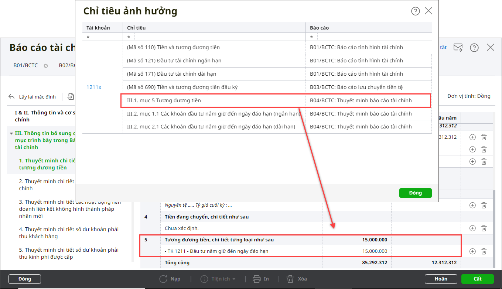Screen dimensions: 502x289
Task: Click the send email envelope icon
Action: click(x=458, y=47)
